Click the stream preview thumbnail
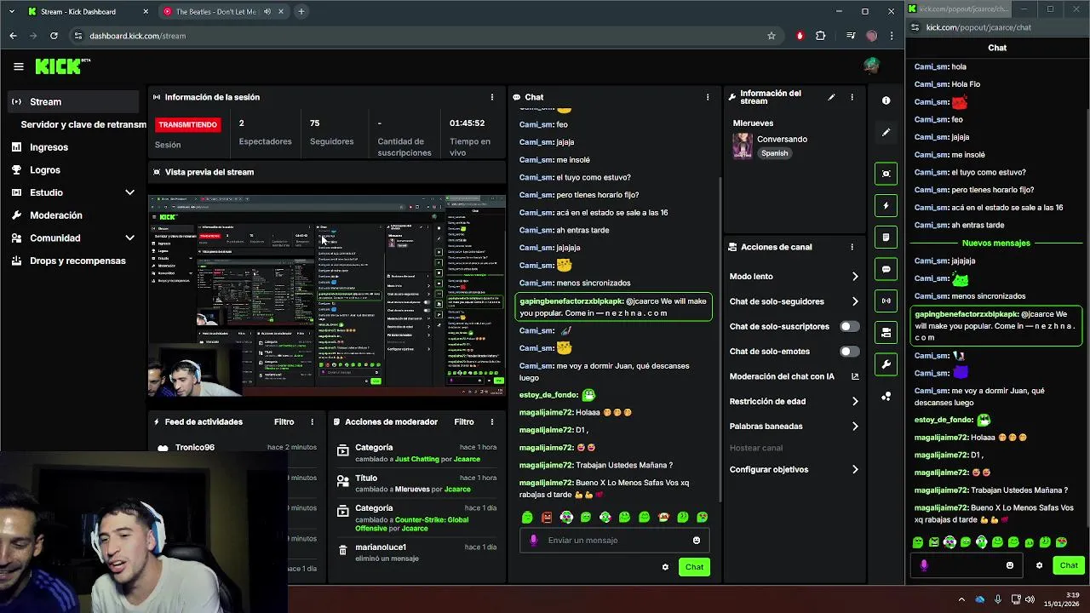This screenshot has height=613, width=1090. click(x=327, y=296)
